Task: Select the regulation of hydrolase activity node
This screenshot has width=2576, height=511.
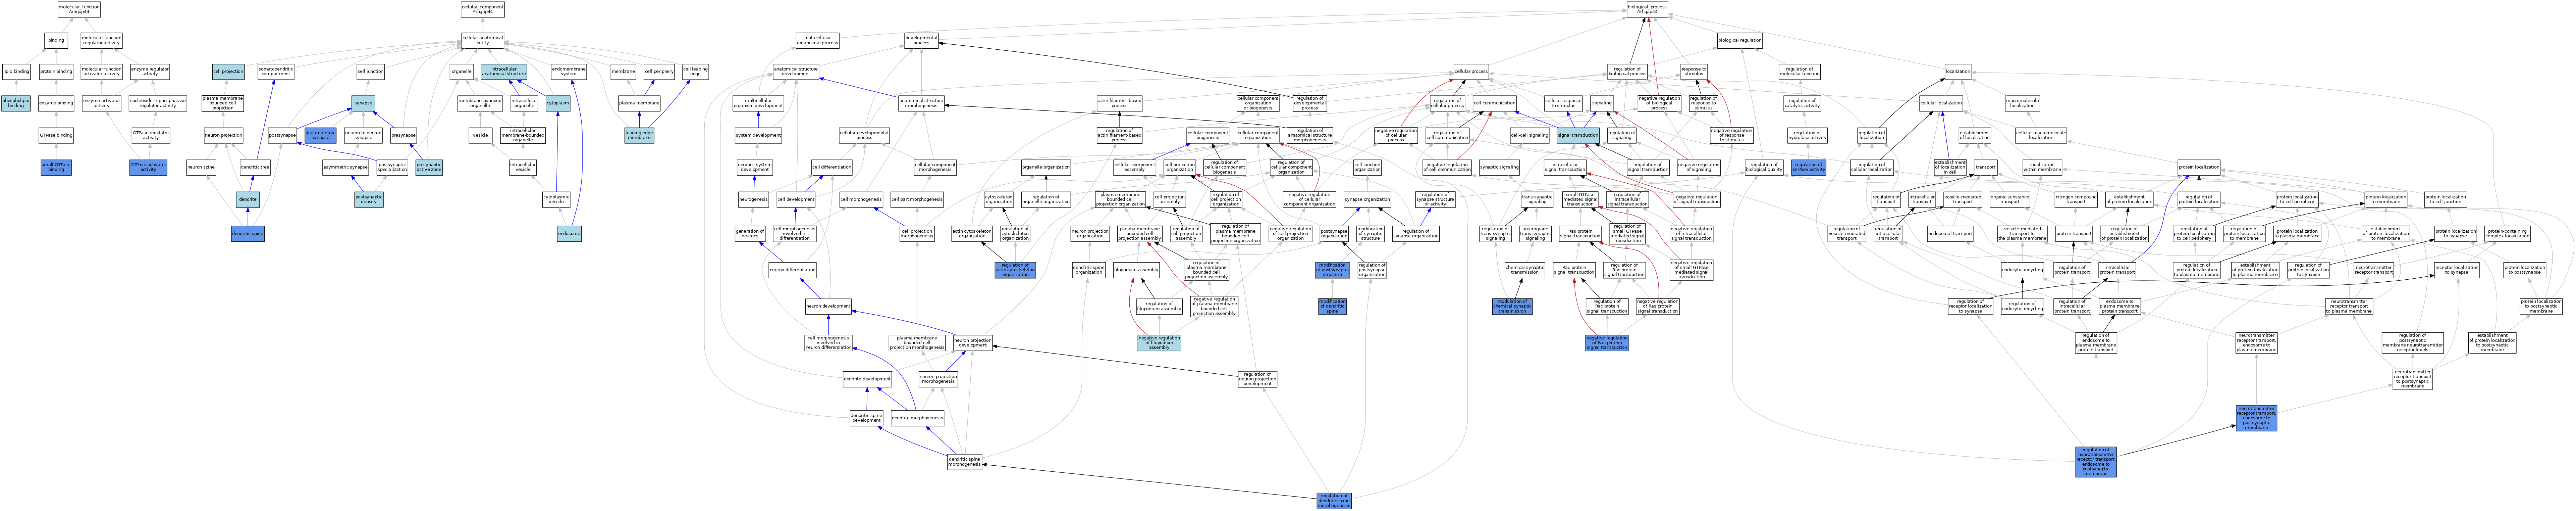Action: [x=1807, y=135]
